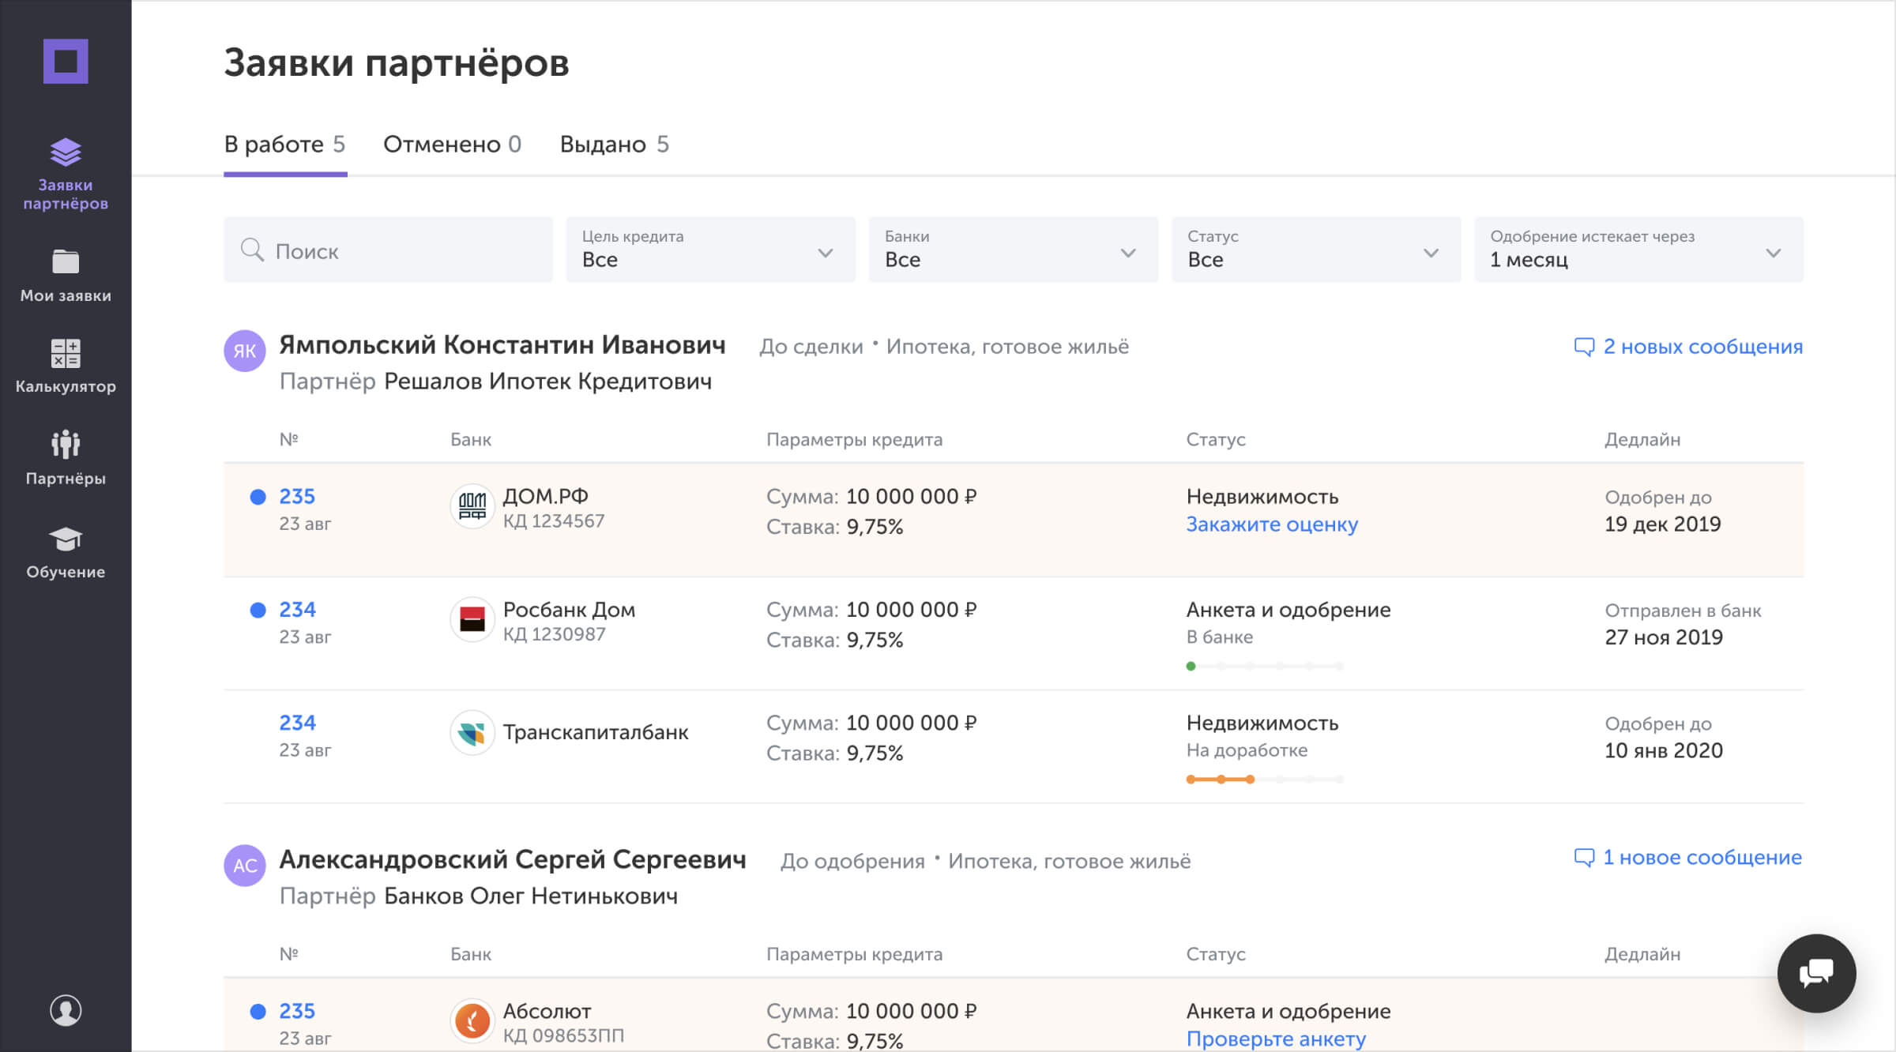
Task: Click the Росбанк Дом bank logo
Action: point(472,619)
